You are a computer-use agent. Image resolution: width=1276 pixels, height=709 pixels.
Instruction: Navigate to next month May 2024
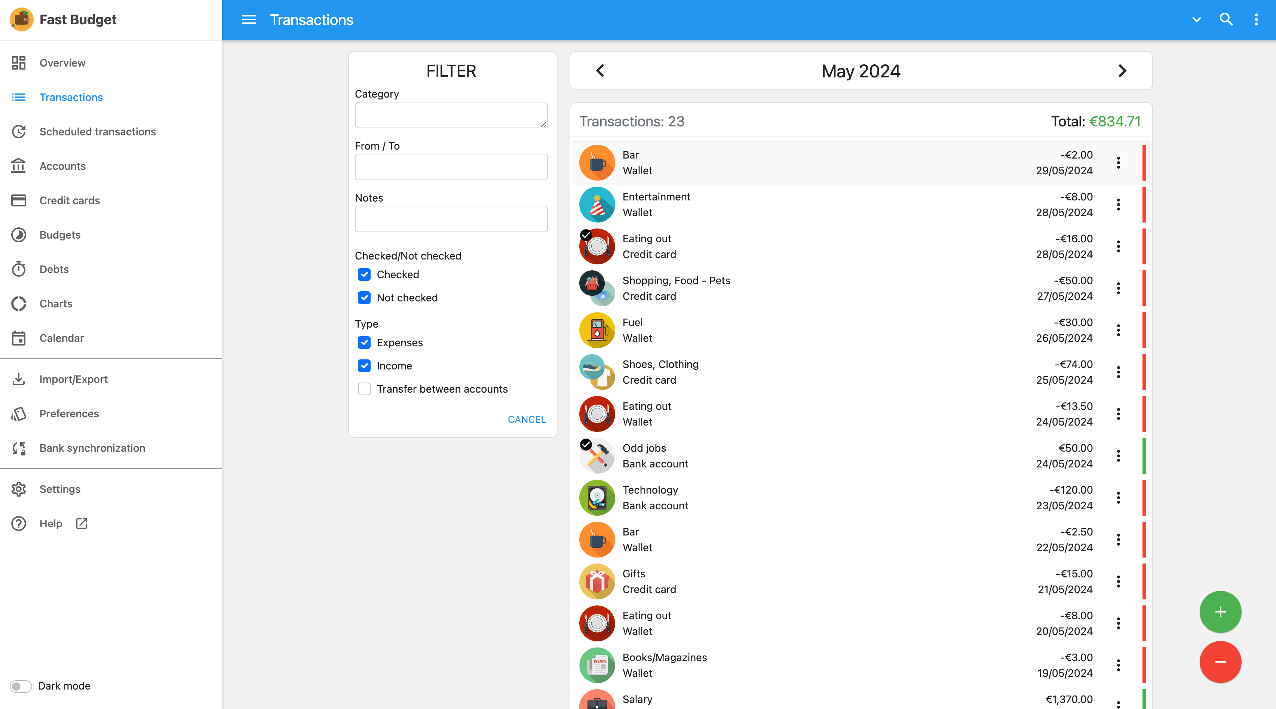pos(1122,71)
